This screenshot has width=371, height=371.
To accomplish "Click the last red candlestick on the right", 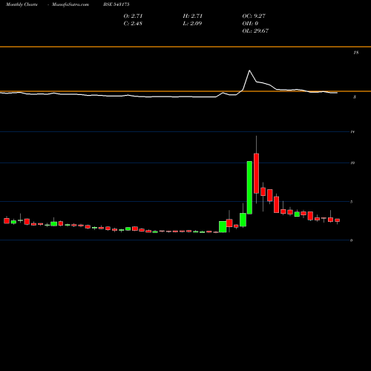I will [338, 220].
